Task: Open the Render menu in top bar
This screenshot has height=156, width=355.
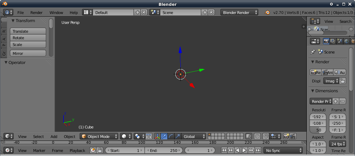Action: (37, 13)
